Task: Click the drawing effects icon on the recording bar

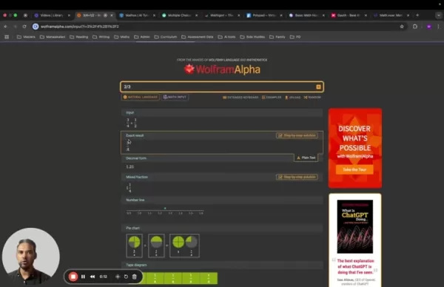Action: point(118,277)
